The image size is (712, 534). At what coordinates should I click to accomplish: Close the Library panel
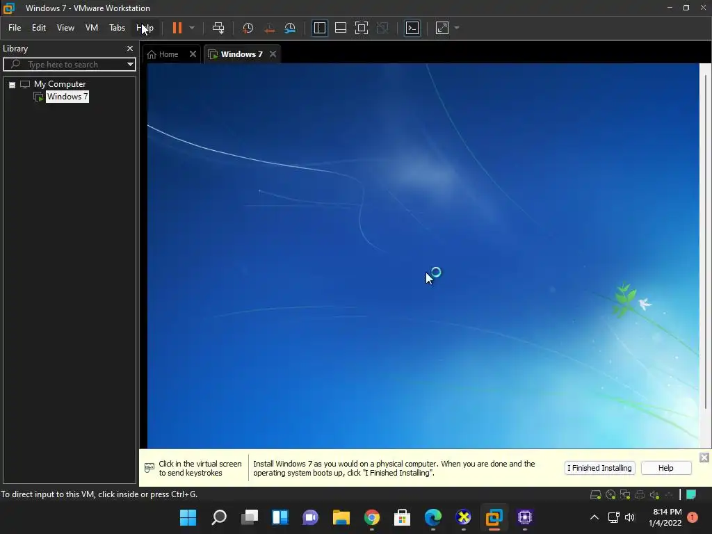point(130,48)
